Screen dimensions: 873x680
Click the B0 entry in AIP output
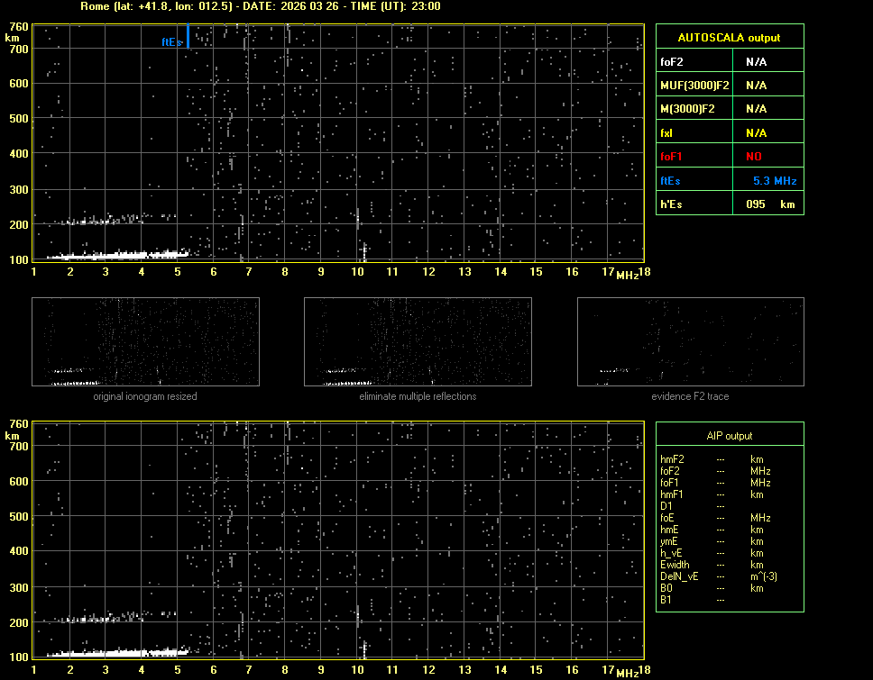[x=666, y=588]
